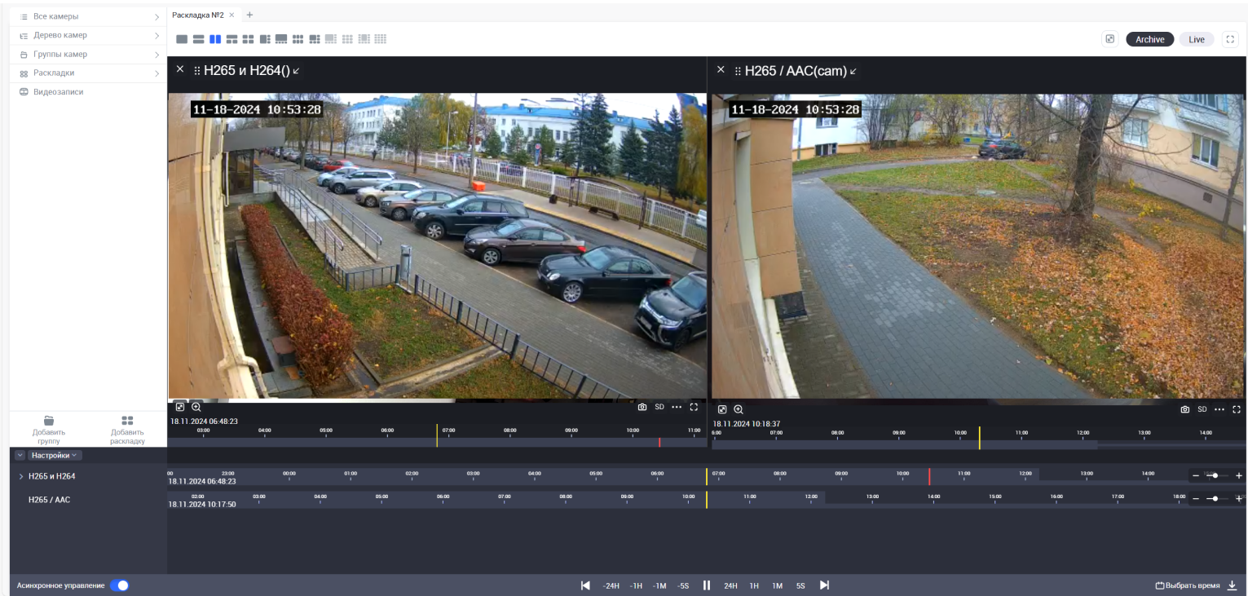This screenshot has height=596, width=1248.
Task: Click the zoom magnifier under the right video
Action: pos(739,409)
